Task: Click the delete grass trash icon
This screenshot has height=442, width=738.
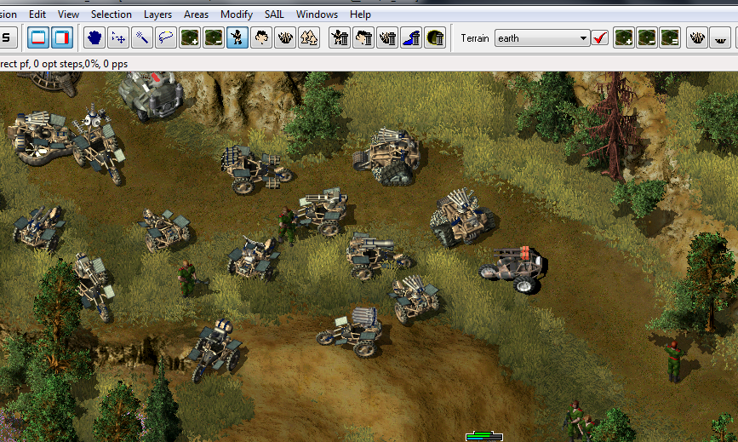Action: (387, 37)
